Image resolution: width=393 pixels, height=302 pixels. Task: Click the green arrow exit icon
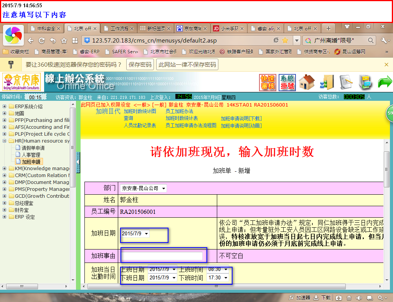(385, 82)
